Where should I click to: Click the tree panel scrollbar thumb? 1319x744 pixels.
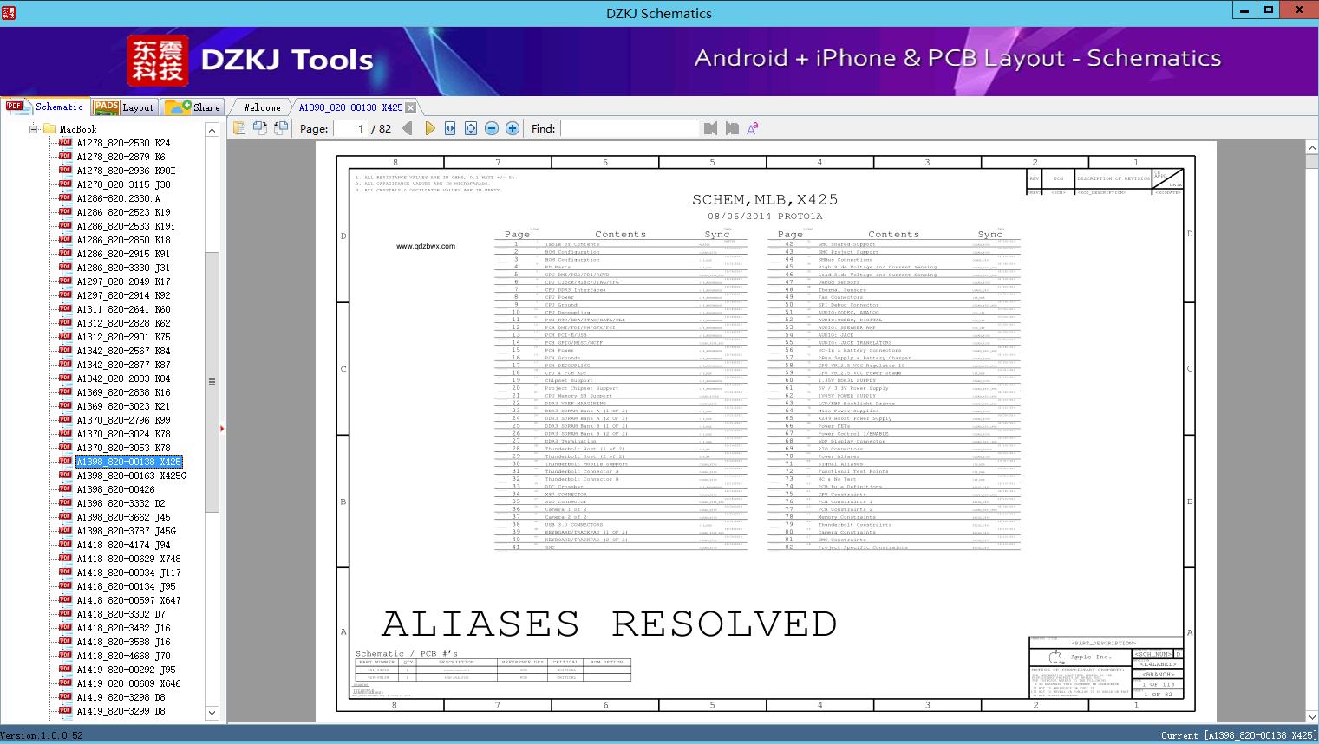[x=212, y=381]
